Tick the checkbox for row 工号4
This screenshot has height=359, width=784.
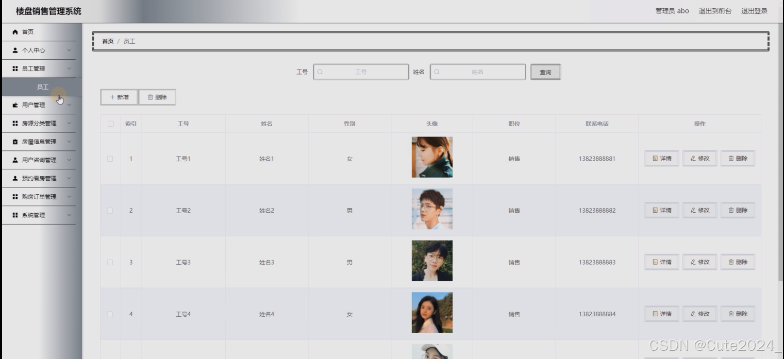[x=110, y=314]
